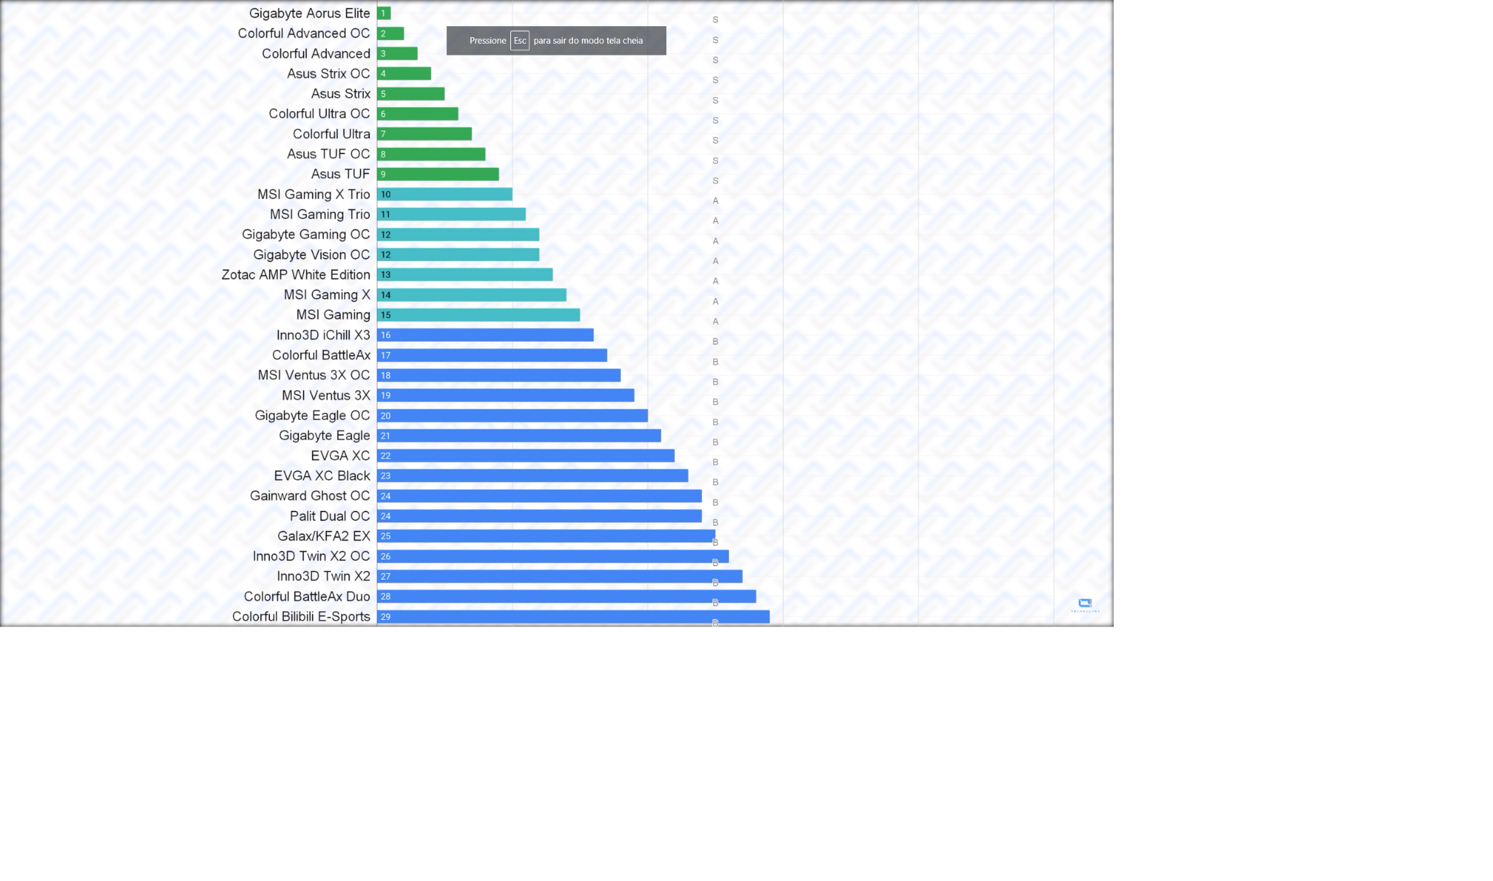Click the EVGA XC Black label

(x=322, y=476)
